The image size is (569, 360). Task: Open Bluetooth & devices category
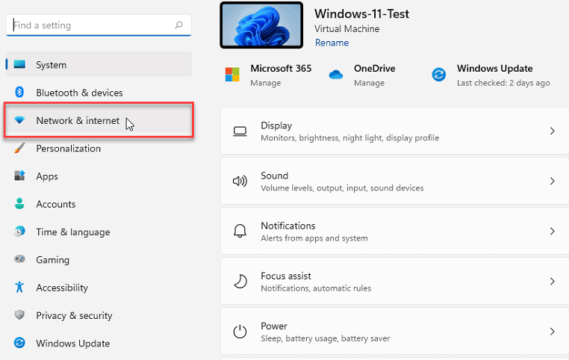99,93
